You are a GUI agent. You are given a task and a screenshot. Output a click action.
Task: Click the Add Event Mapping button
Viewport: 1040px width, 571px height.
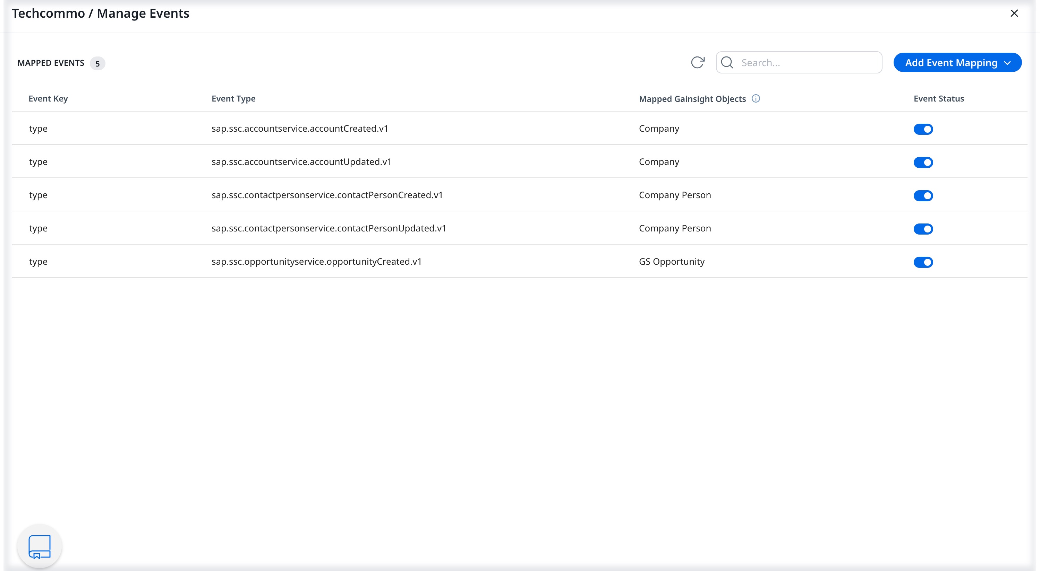coord(951,62)
